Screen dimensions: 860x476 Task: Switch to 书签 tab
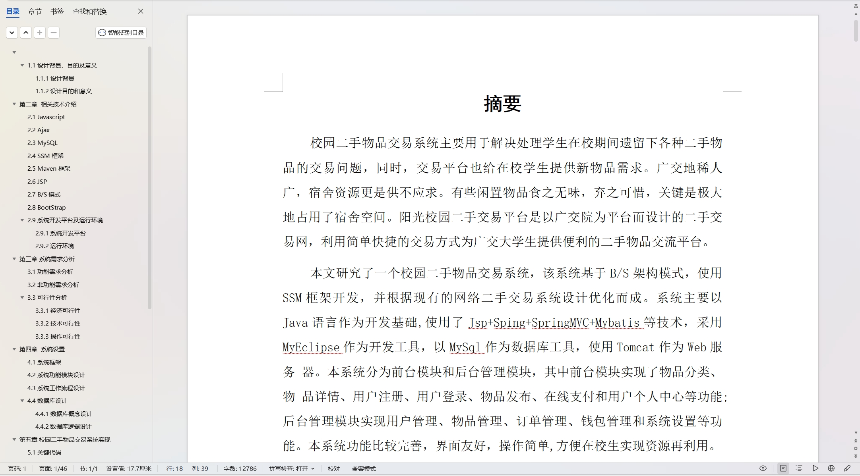coord(57,12)
